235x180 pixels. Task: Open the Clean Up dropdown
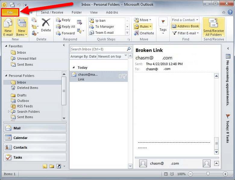tap(35, 27)
